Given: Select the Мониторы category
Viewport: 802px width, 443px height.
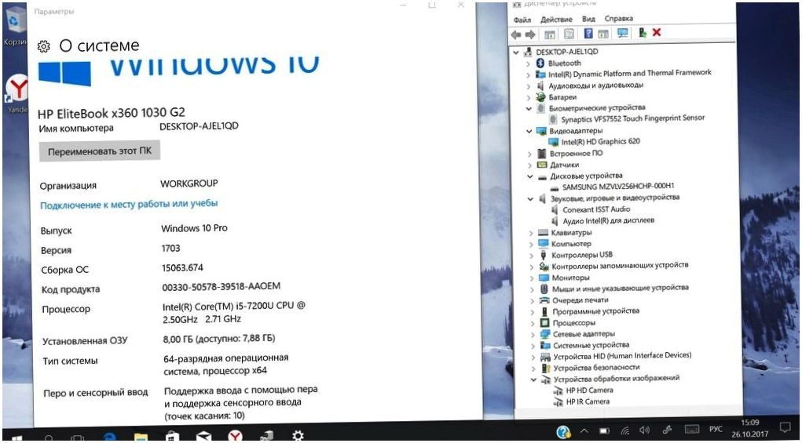Looking at the screenshot, I should (x=571, y=278).
